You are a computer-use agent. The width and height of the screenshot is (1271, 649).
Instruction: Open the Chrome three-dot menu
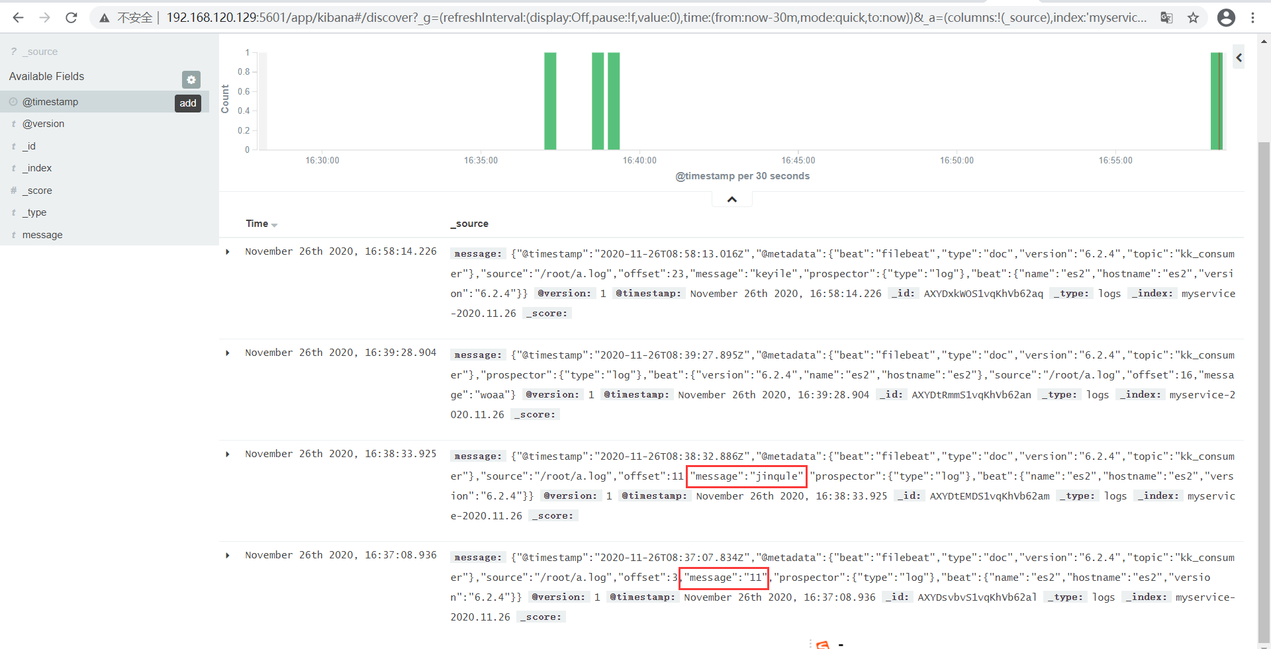1254,18
